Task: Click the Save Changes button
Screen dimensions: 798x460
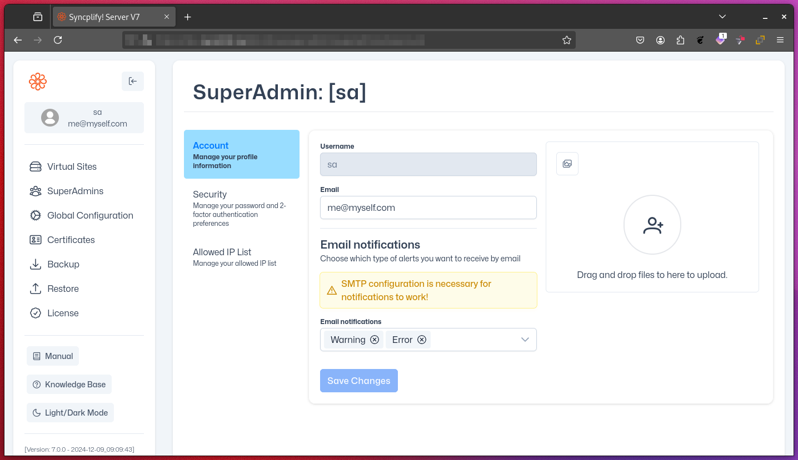Action: click(x=358, y=381)
